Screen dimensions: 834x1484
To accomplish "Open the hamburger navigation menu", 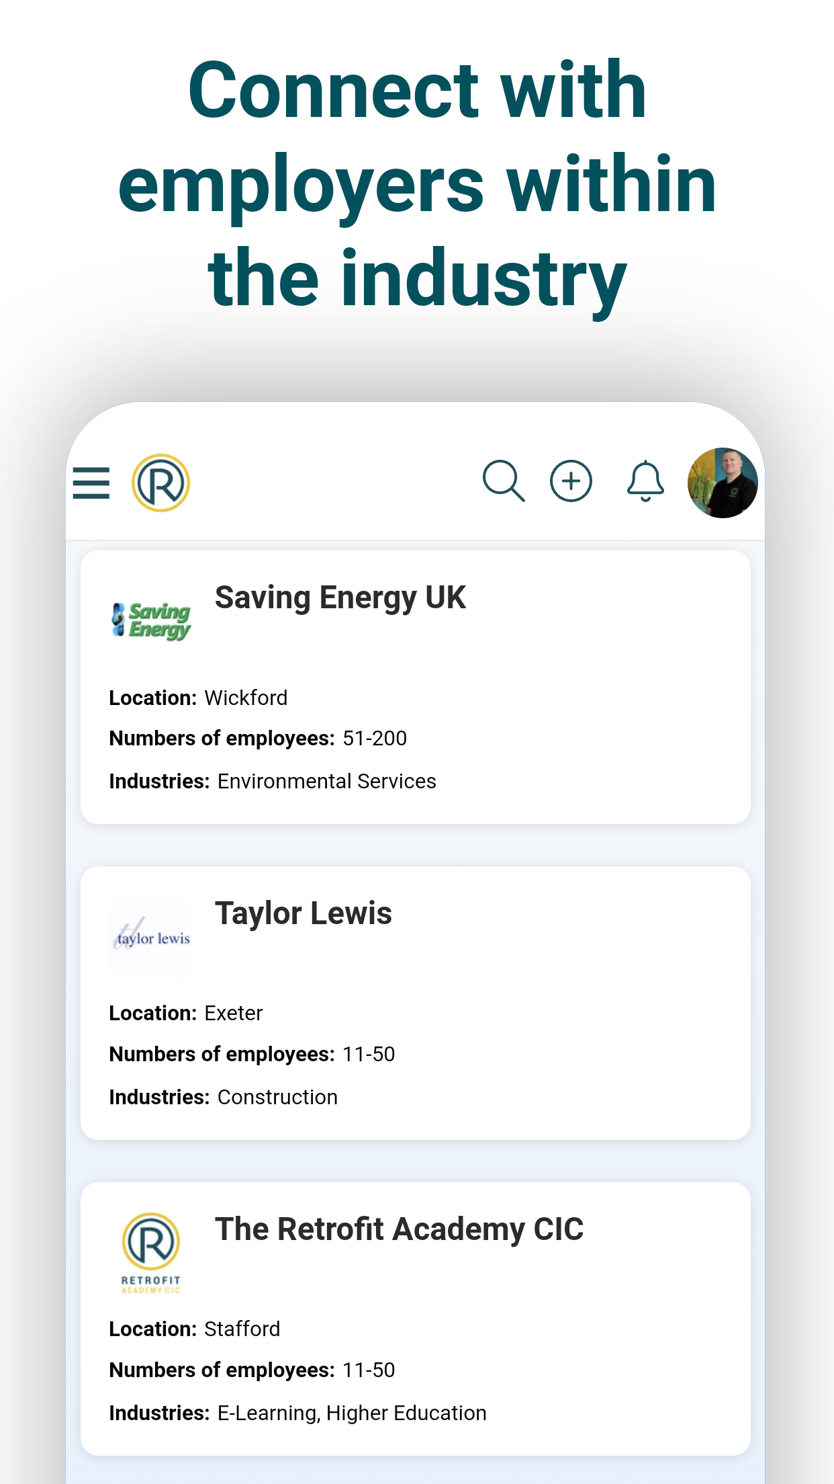I will click(x=91, y=483).
